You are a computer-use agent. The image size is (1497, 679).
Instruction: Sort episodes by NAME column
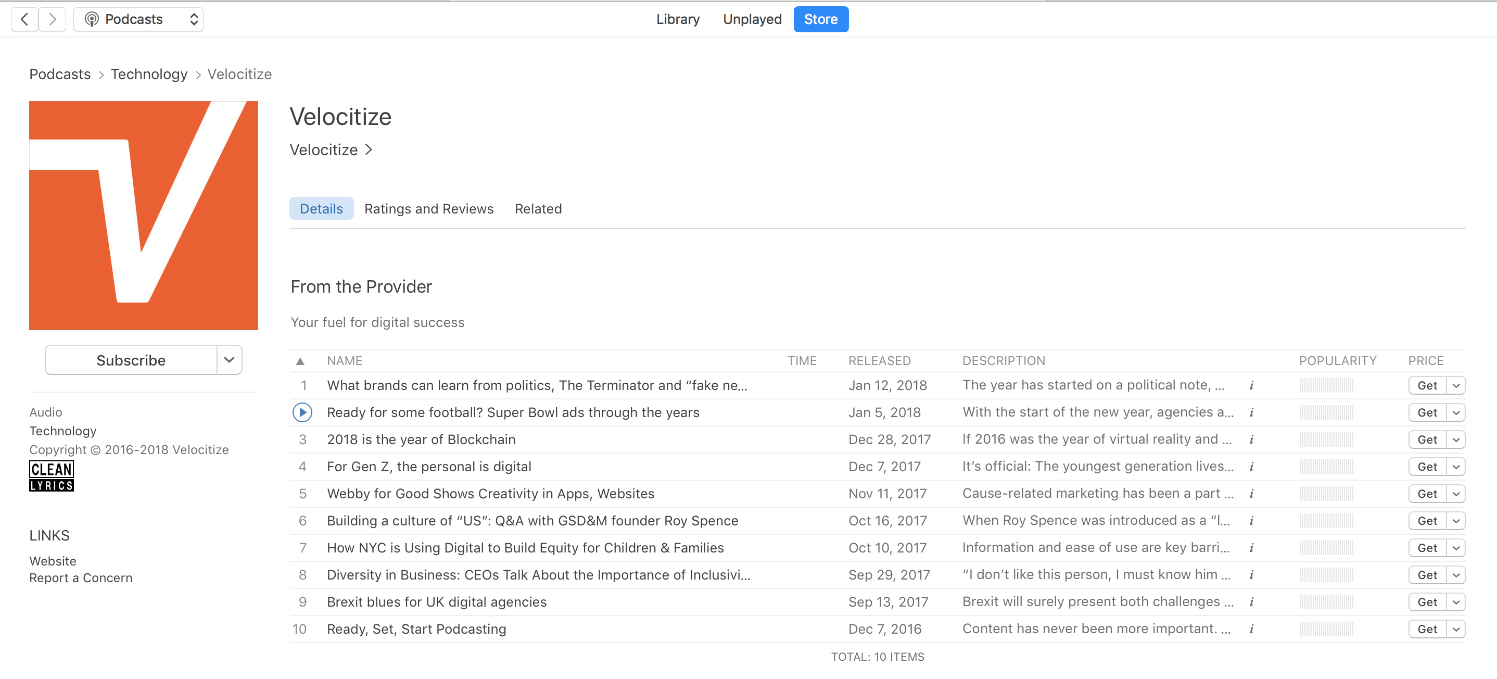coord(345,360)
